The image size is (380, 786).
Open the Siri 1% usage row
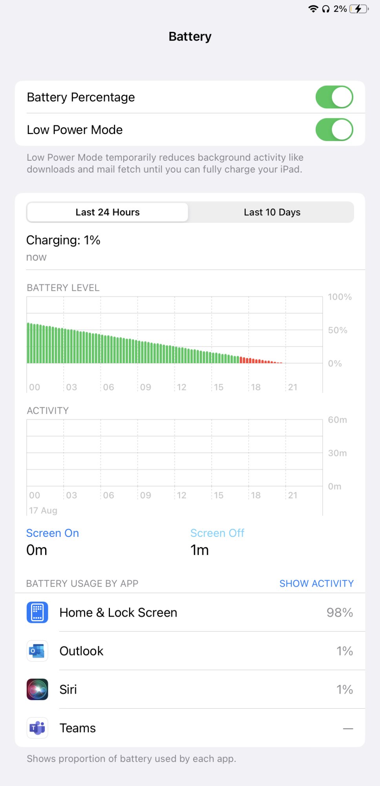click(190, 689)
